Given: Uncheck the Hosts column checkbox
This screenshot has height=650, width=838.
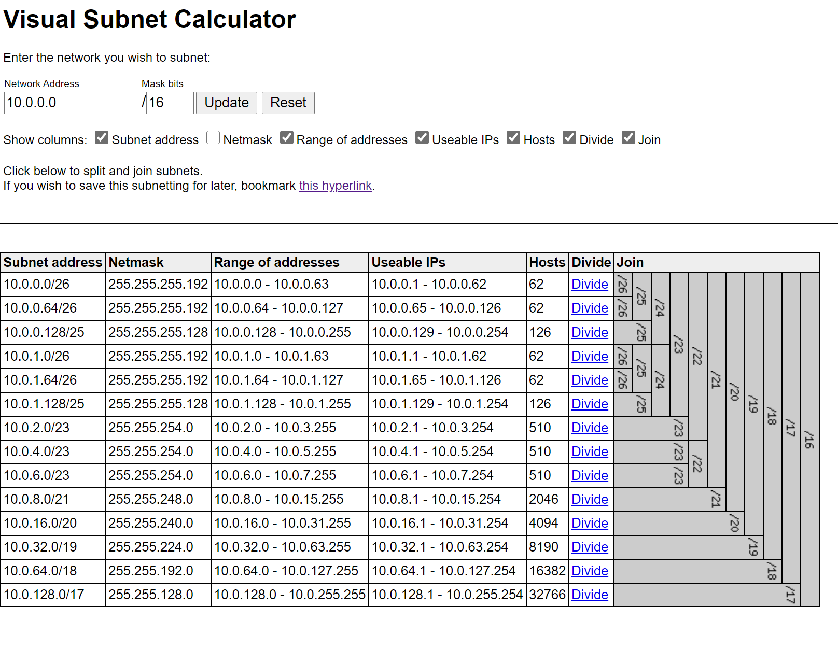Looking at the screenshot, I should [513, 138].
